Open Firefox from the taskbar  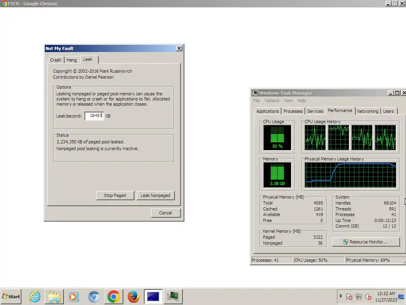(x=133, y=296)
